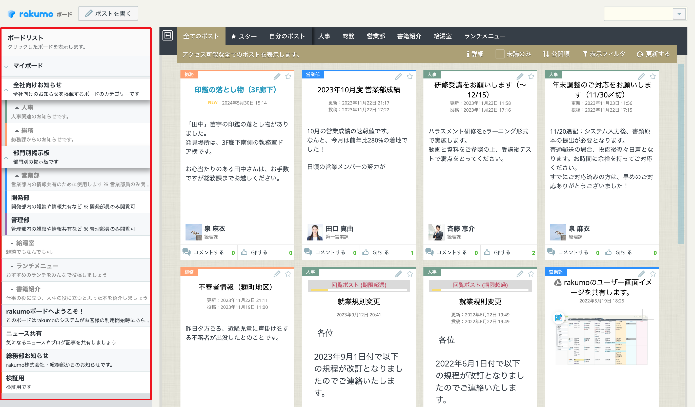Viewport: 695px width, 407px height.
Task: Open the 書籍紹介 tab in top bar
Action: pos(409,36)
